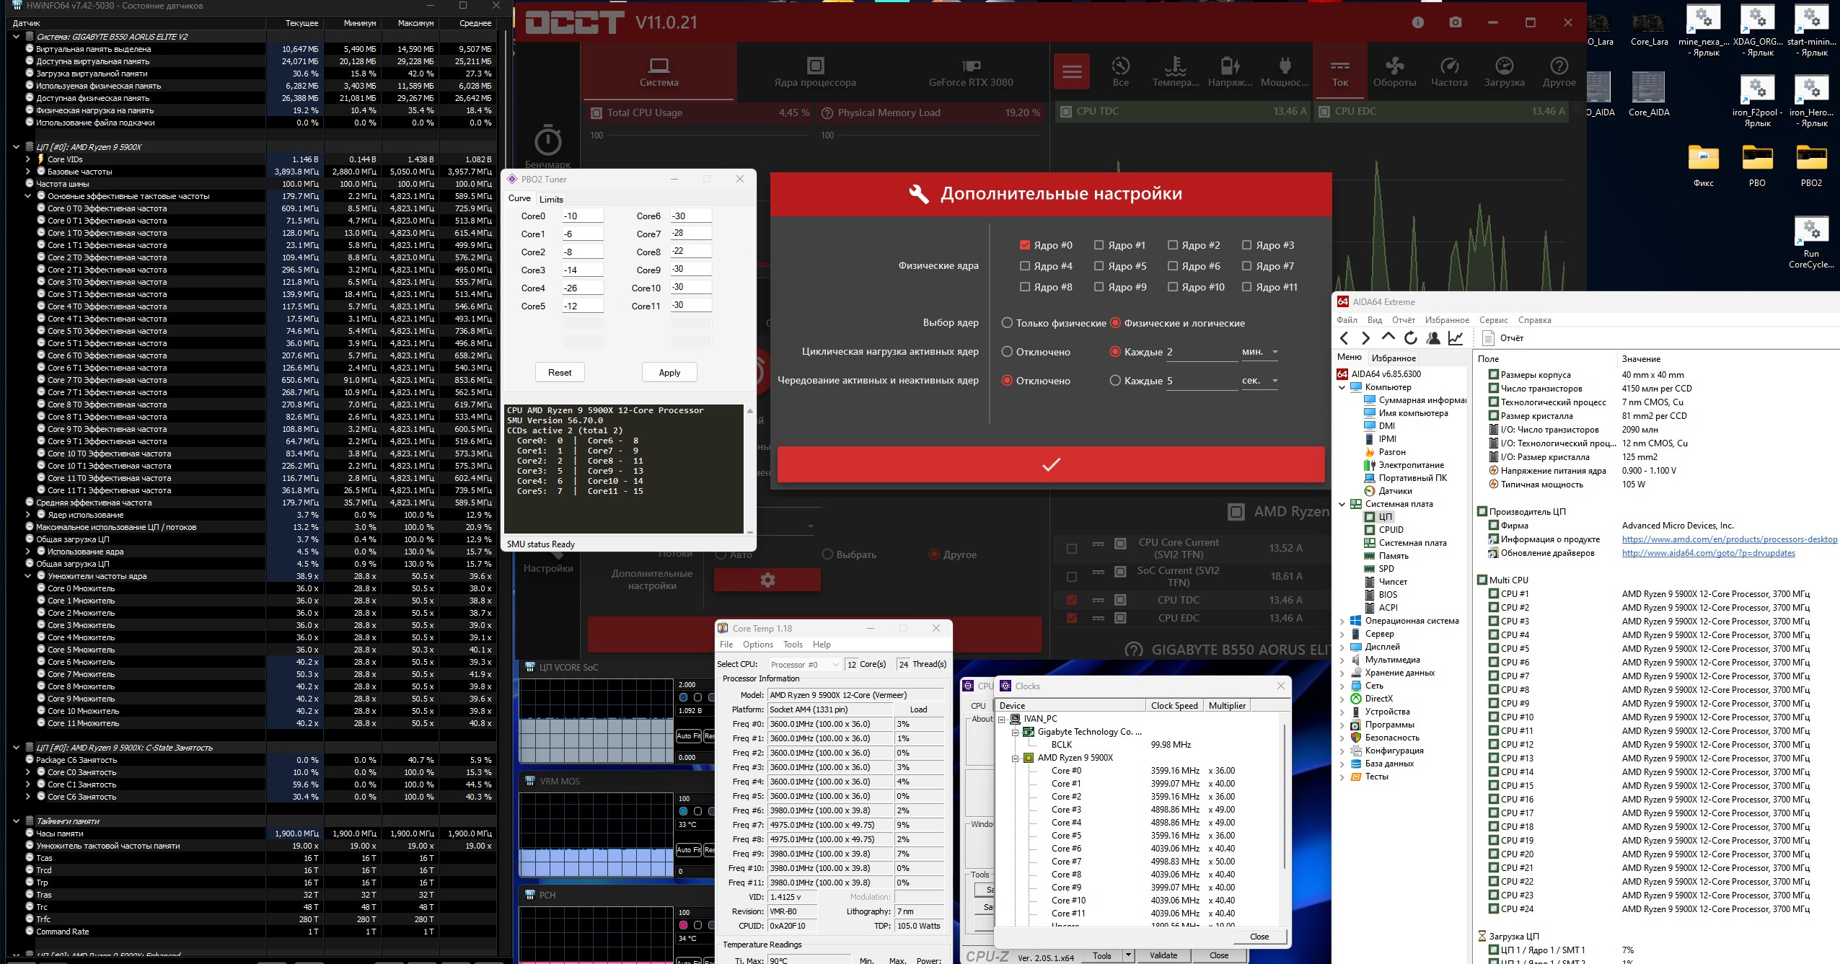1840x964 pixels.
Task: Click the Core4 curve value field
Action: click(x=582, y=288)
